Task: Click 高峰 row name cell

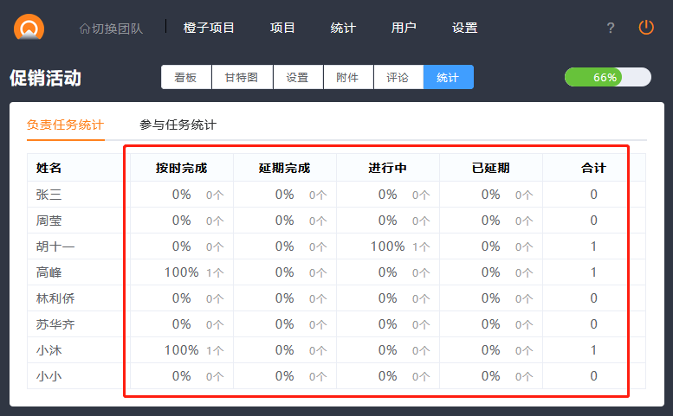Action: coord(49,272)
